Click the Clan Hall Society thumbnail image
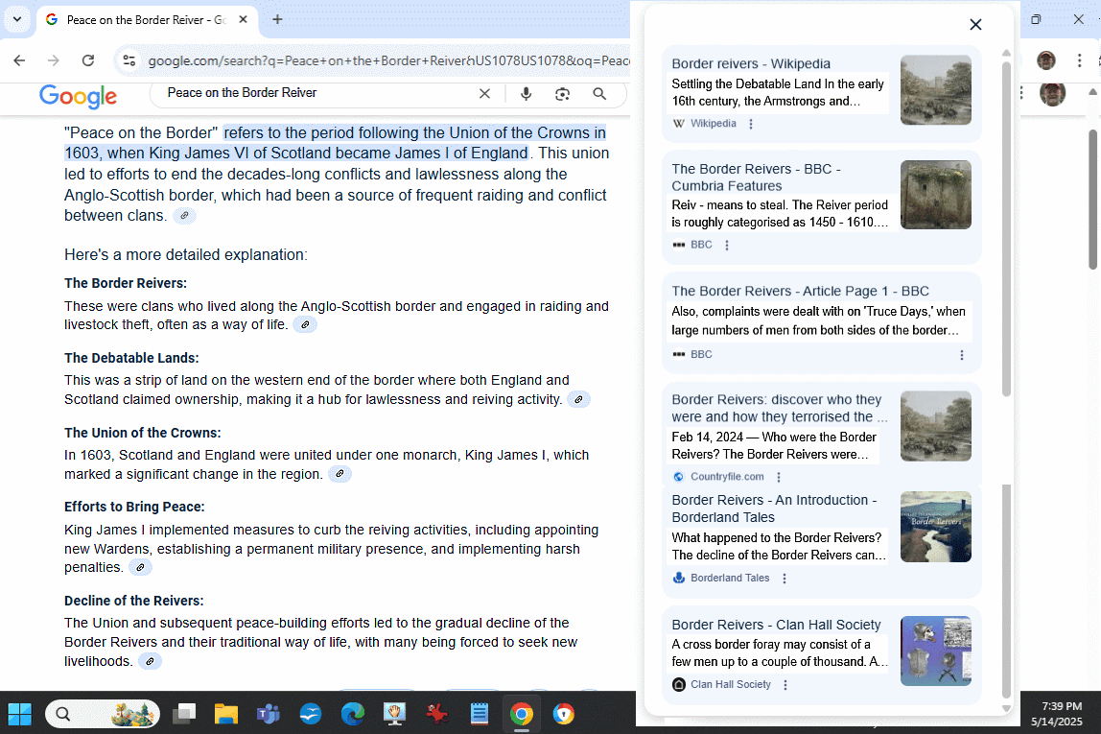Image resolution: width=1101 pixels, height=734 pixels. (935, 651)
